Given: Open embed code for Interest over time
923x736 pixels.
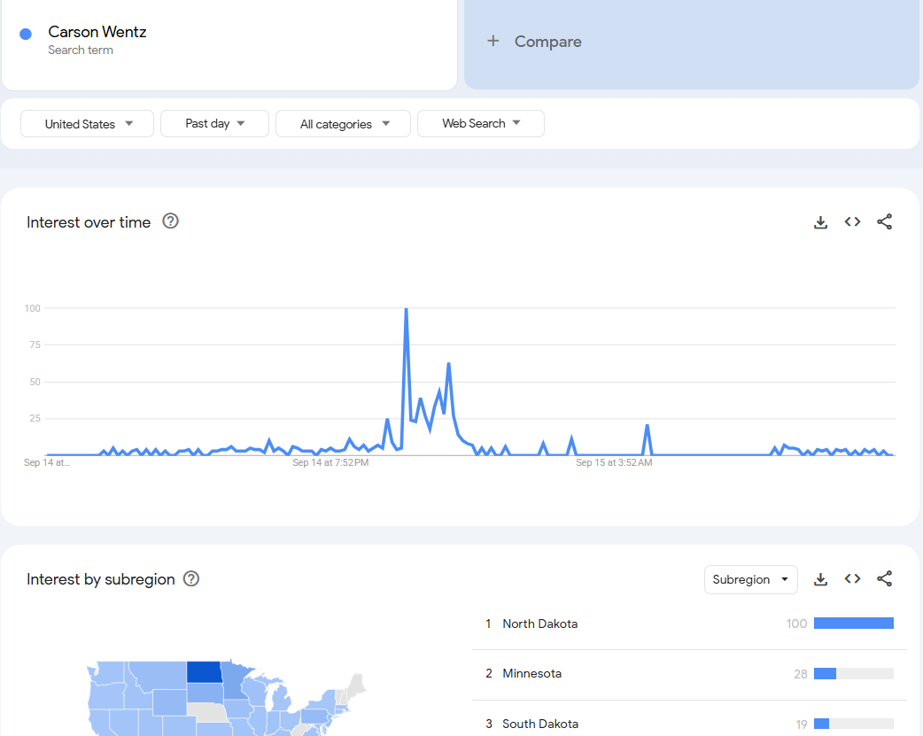Looking at the screenshot, I should point(852,222).
